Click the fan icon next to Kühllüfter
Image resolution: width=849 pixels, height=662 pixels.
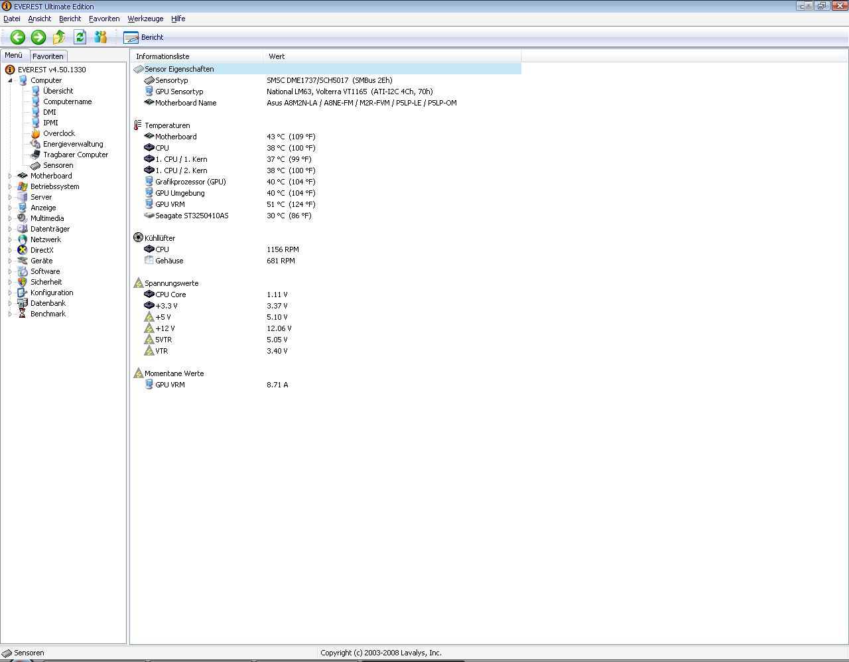coord(138,237)
